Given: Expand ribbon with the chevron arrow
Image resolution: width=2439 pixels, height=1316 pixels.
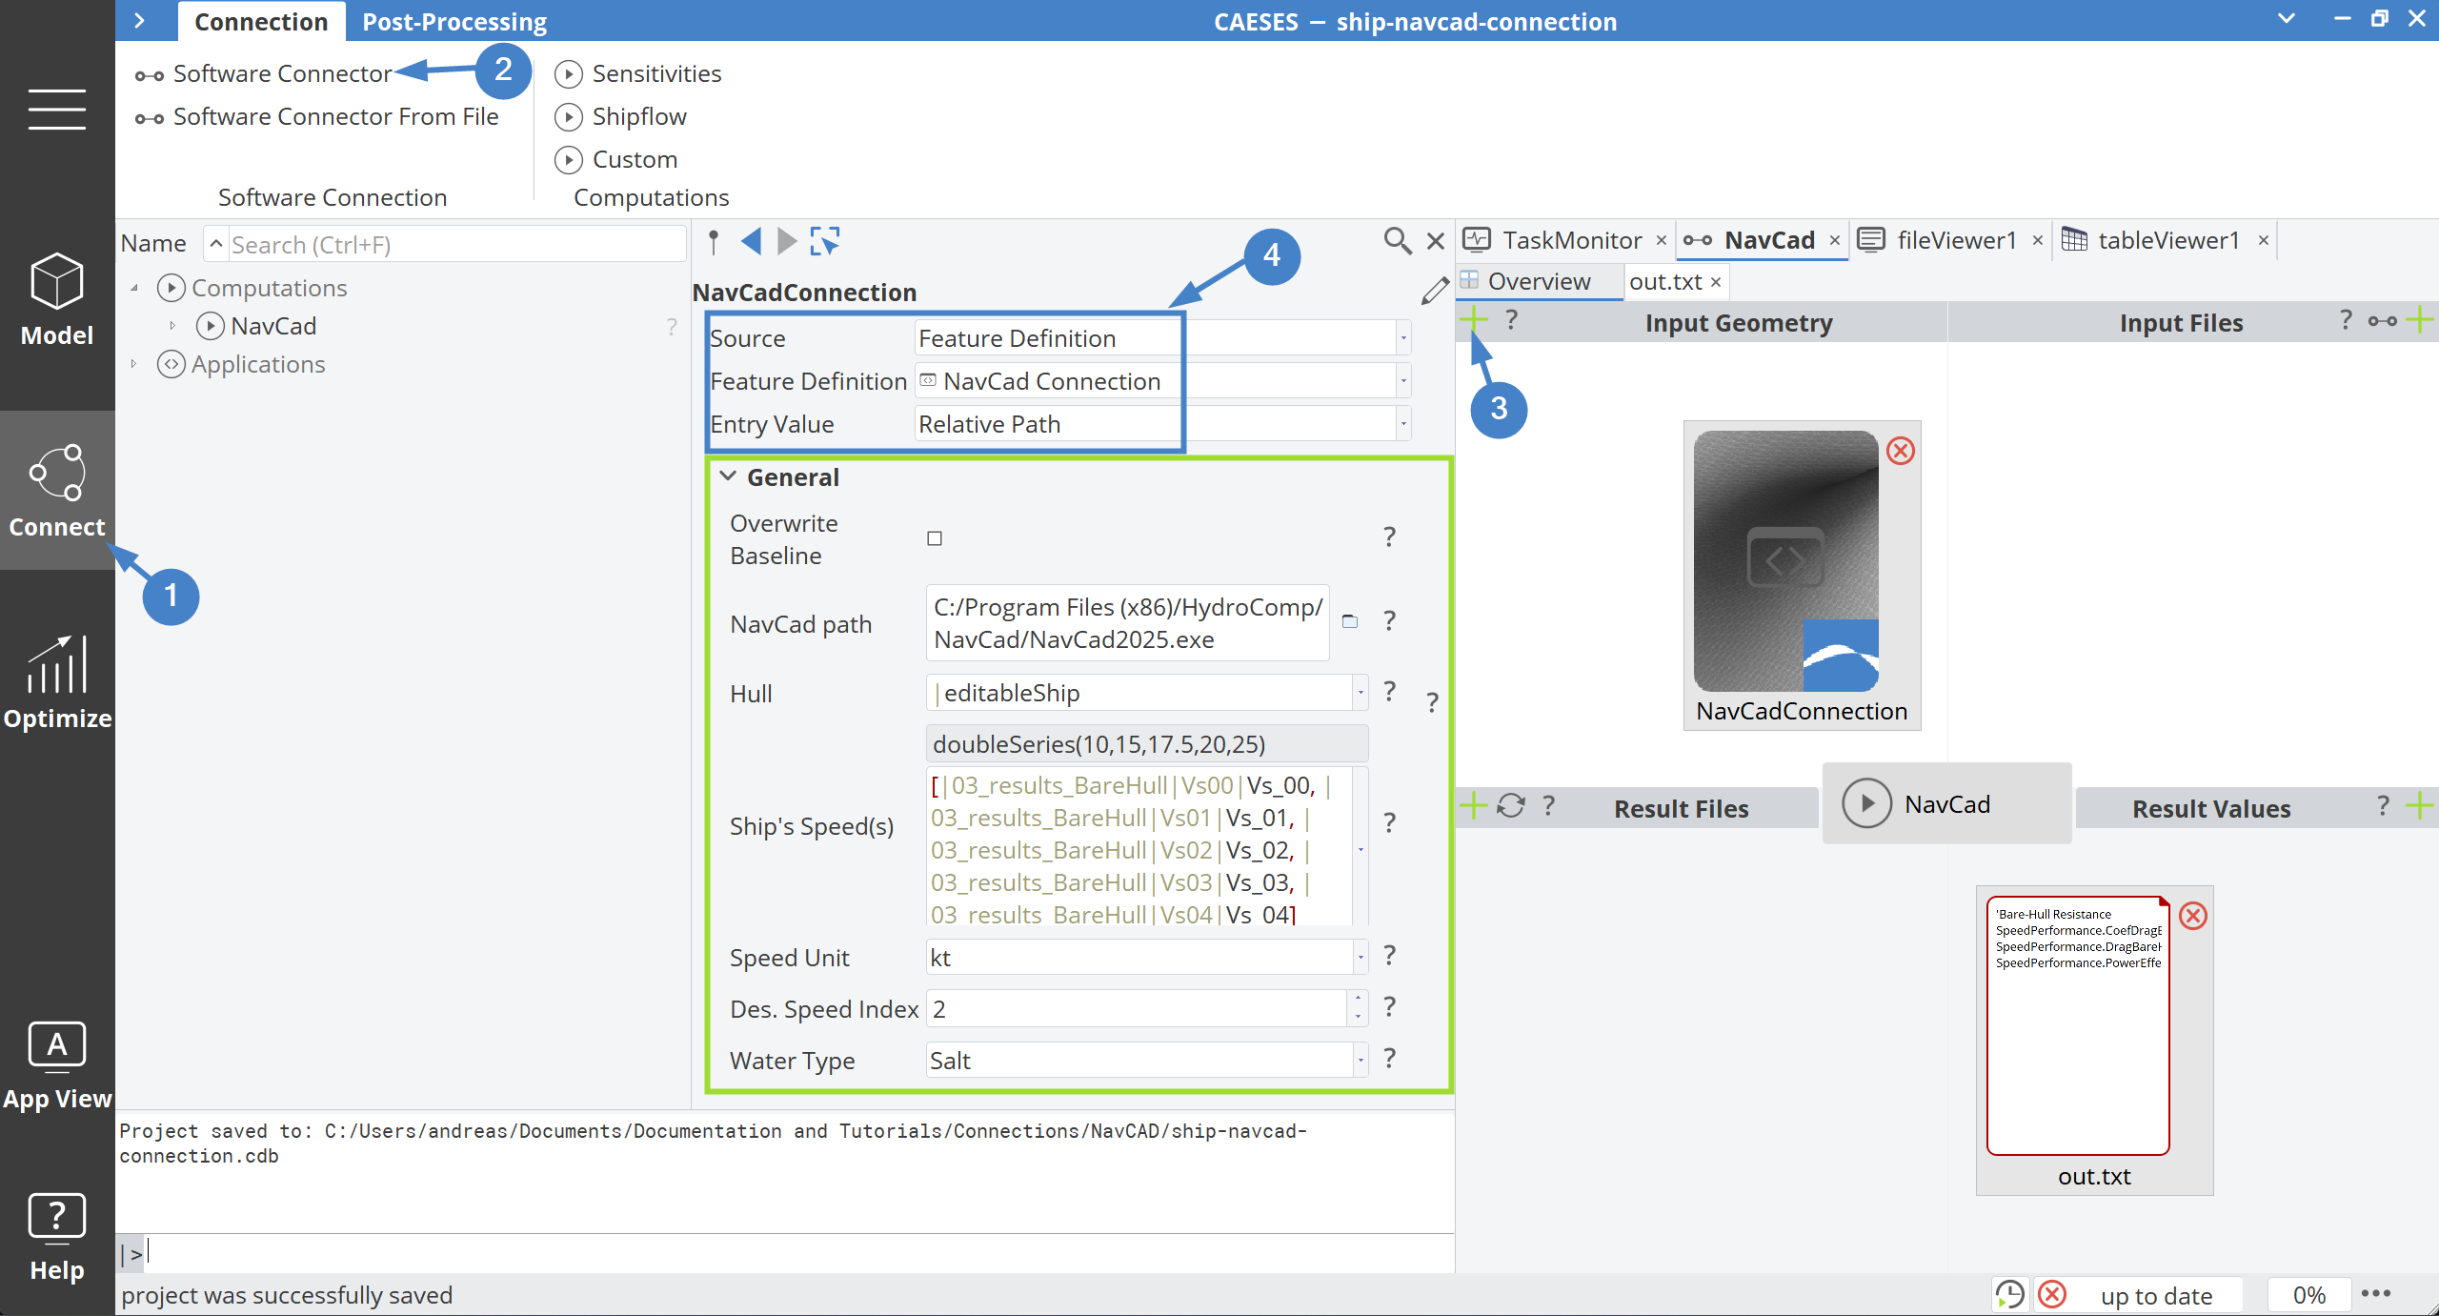Looking at the screenshot, I should (x=140, y=20).
